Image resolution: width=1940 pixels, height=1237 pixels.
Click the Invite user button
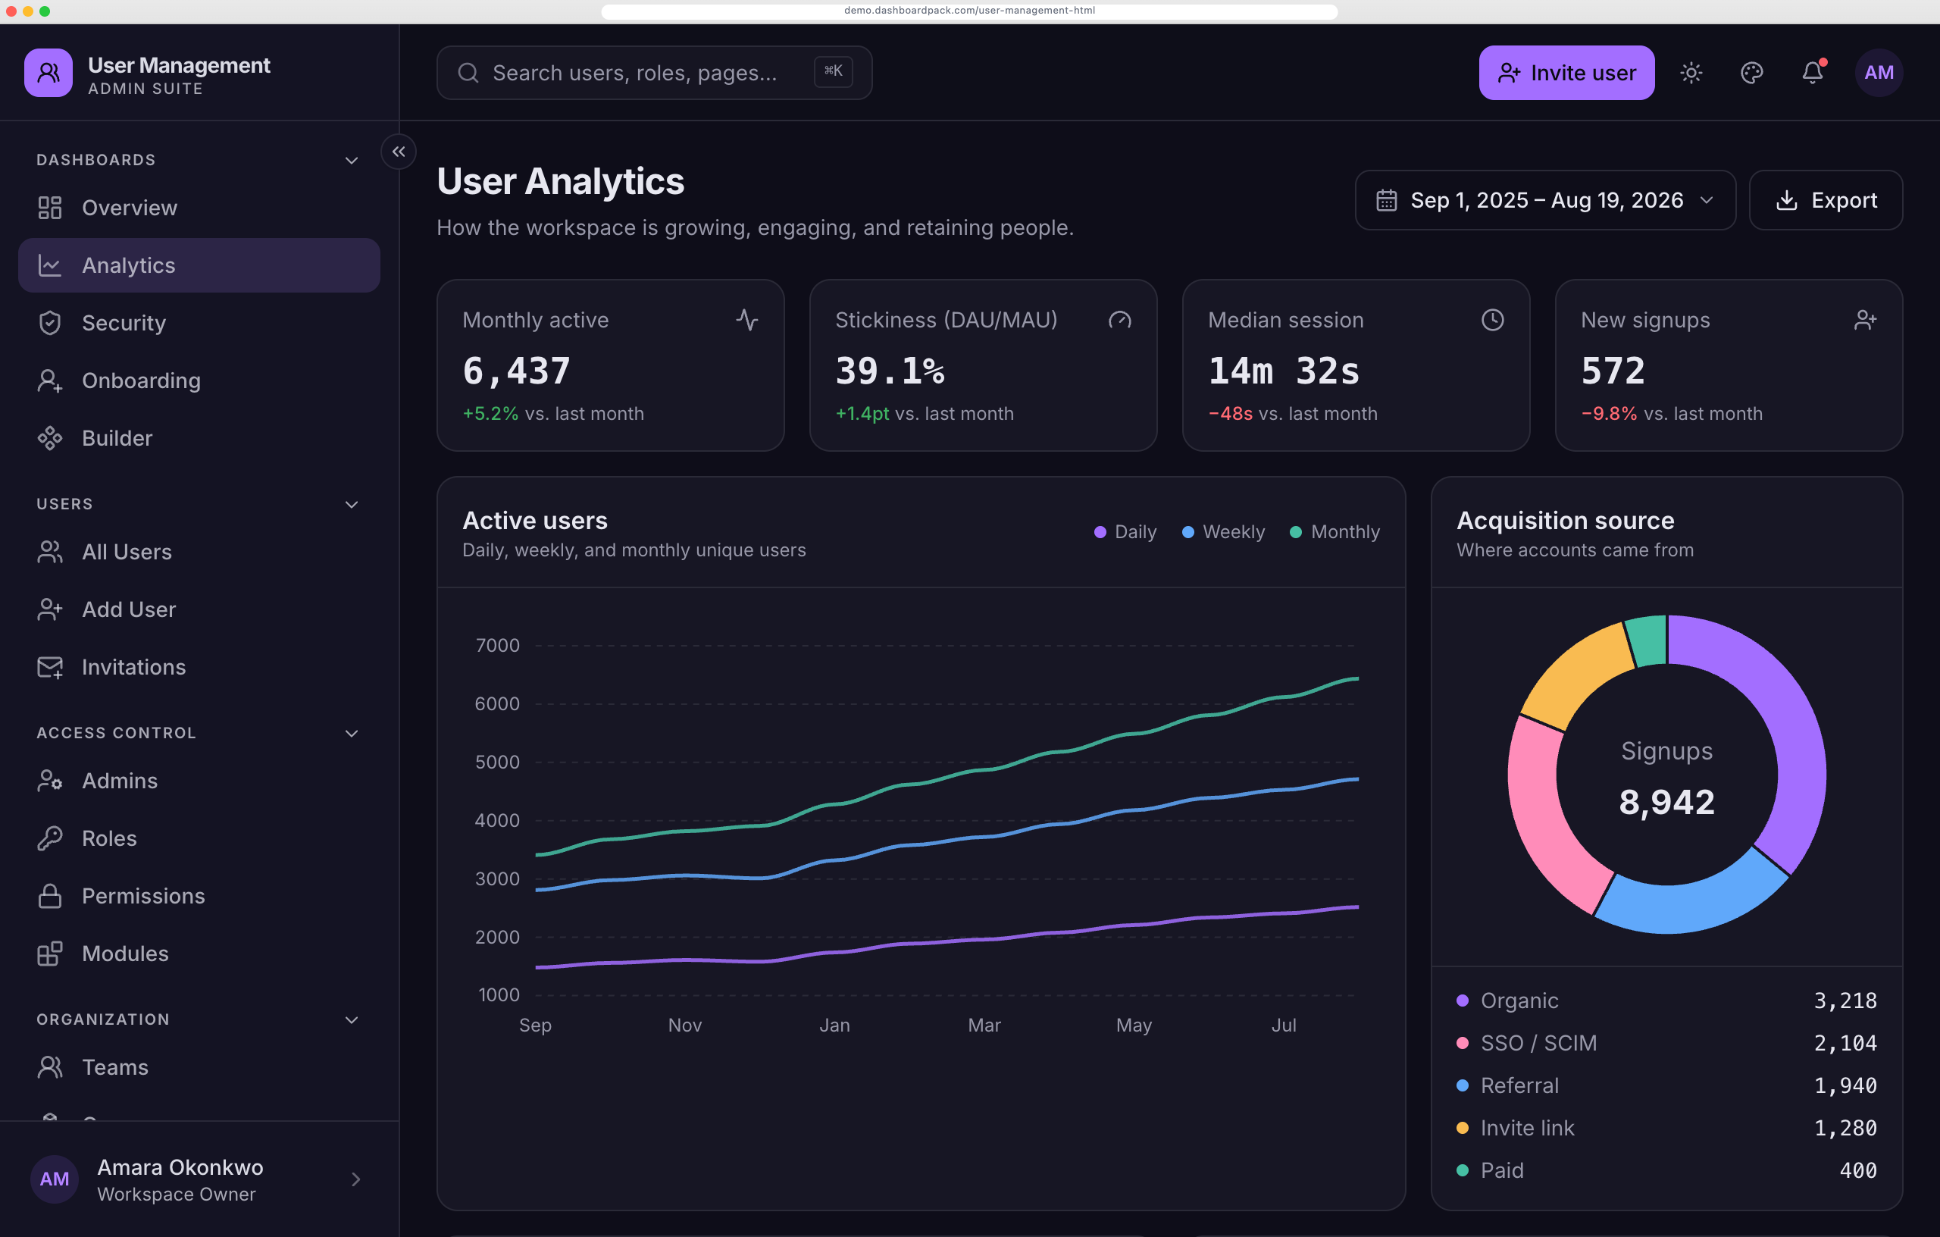coord(1566,73)
